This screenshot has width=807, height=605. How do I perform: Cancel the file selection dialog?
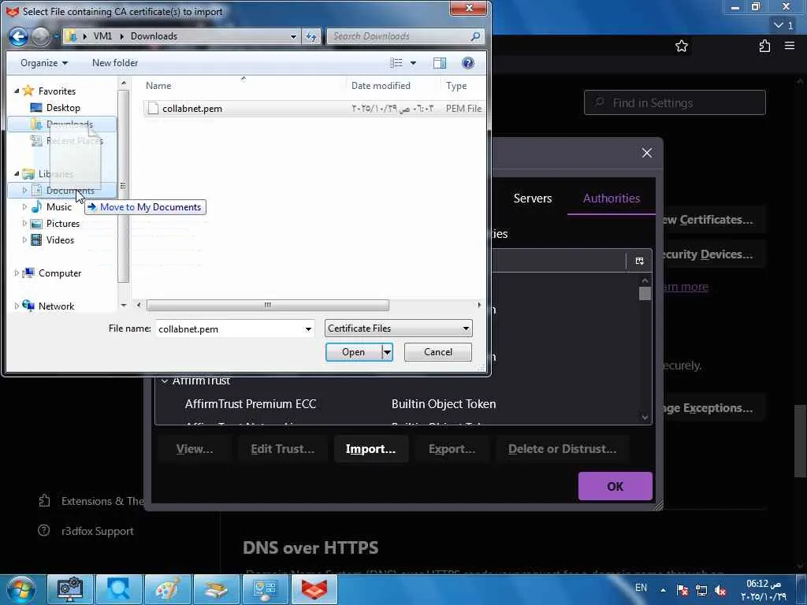(x=438, y=352)
